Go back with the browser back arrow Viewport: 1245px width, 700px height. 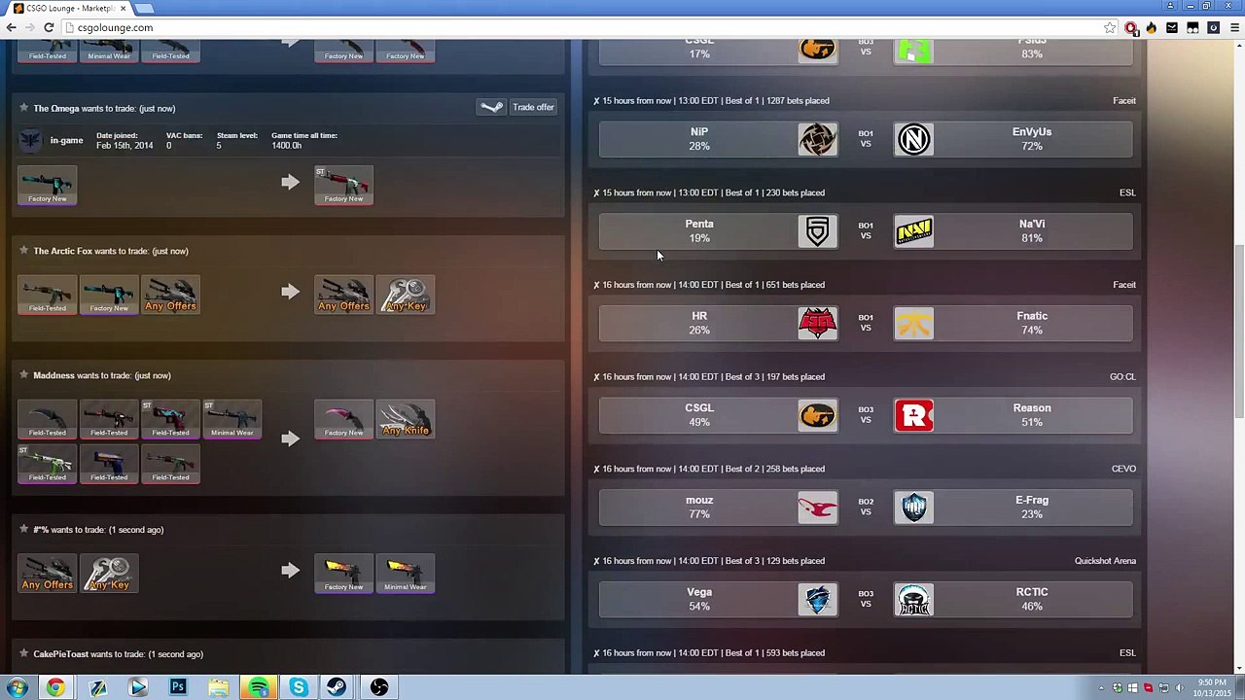click(x=11, y=27)
